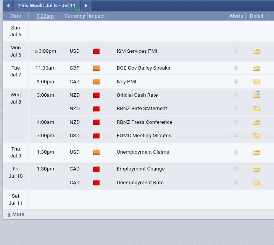Open detail folder for FOMC Meeting Minutes

[x=256, y=136]
